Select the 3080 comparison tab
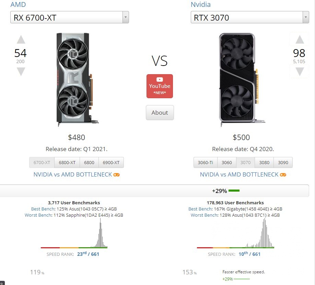 tap(264, 162)
